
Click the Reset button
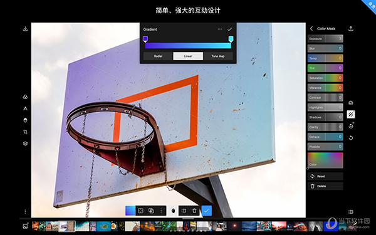(325, 176)
